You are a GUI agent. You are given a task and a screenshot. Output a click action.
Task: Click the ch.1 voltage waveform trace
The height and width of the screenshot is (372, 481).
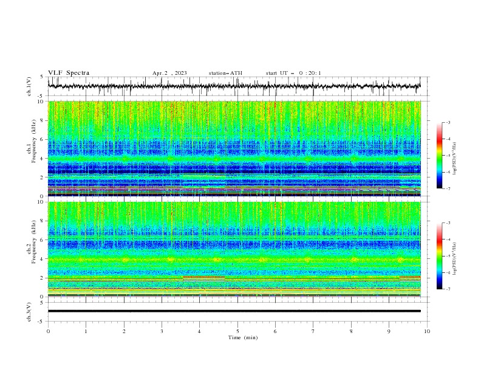click(234, 86)
